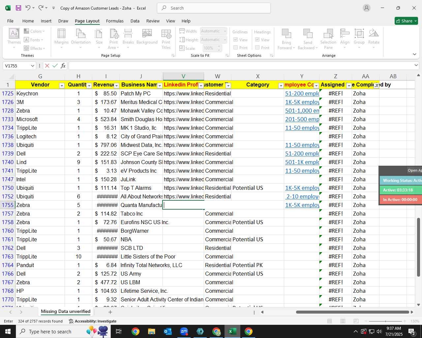Cancel the formula bar entry
422x338 pixels.
47,66
